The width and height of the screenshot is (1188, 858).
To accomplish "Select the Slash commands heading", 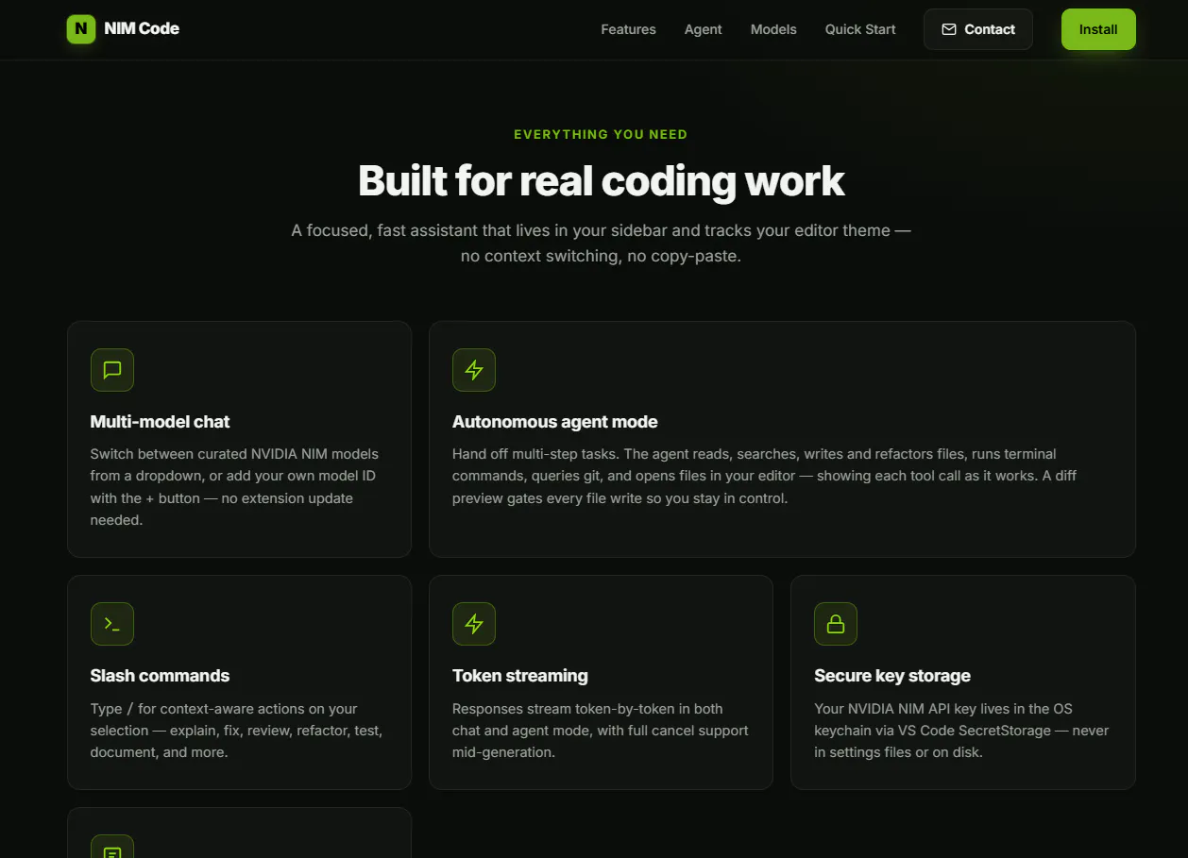I will pos(161,676).
